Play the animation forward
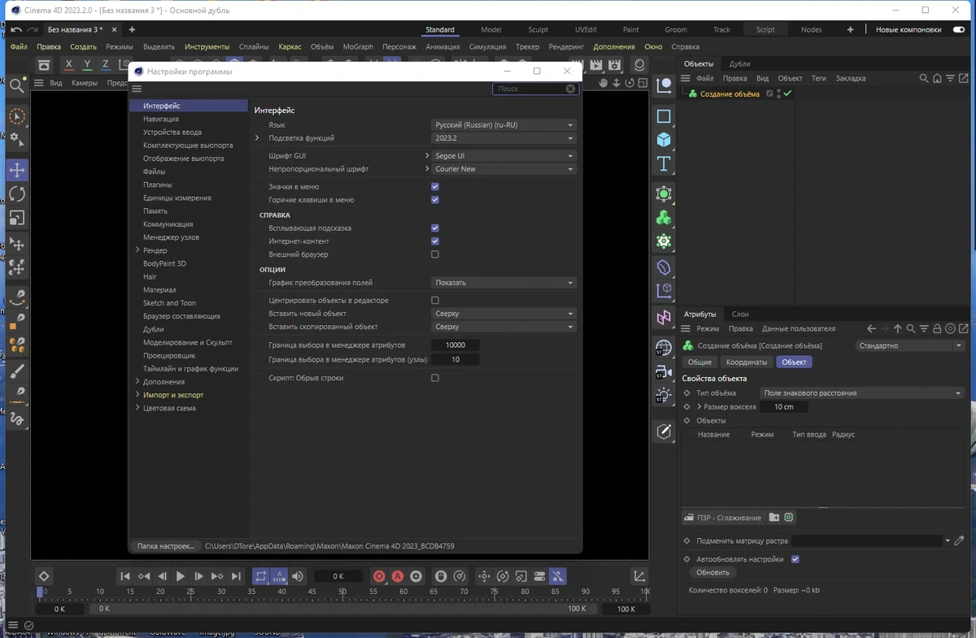 coord(181,576)
